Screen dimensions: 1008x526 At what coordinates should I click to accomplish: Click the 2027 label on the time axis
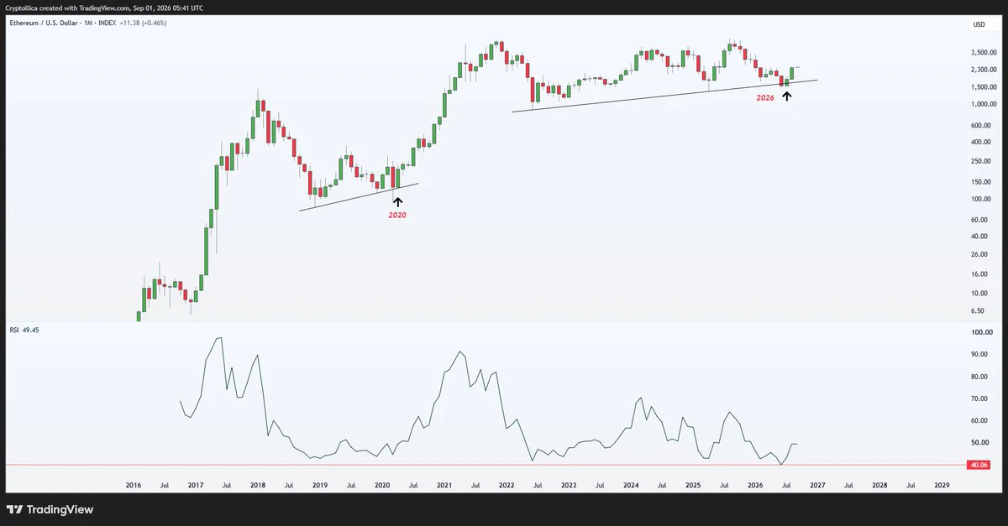pyautogui.click(x=817, y=485)
